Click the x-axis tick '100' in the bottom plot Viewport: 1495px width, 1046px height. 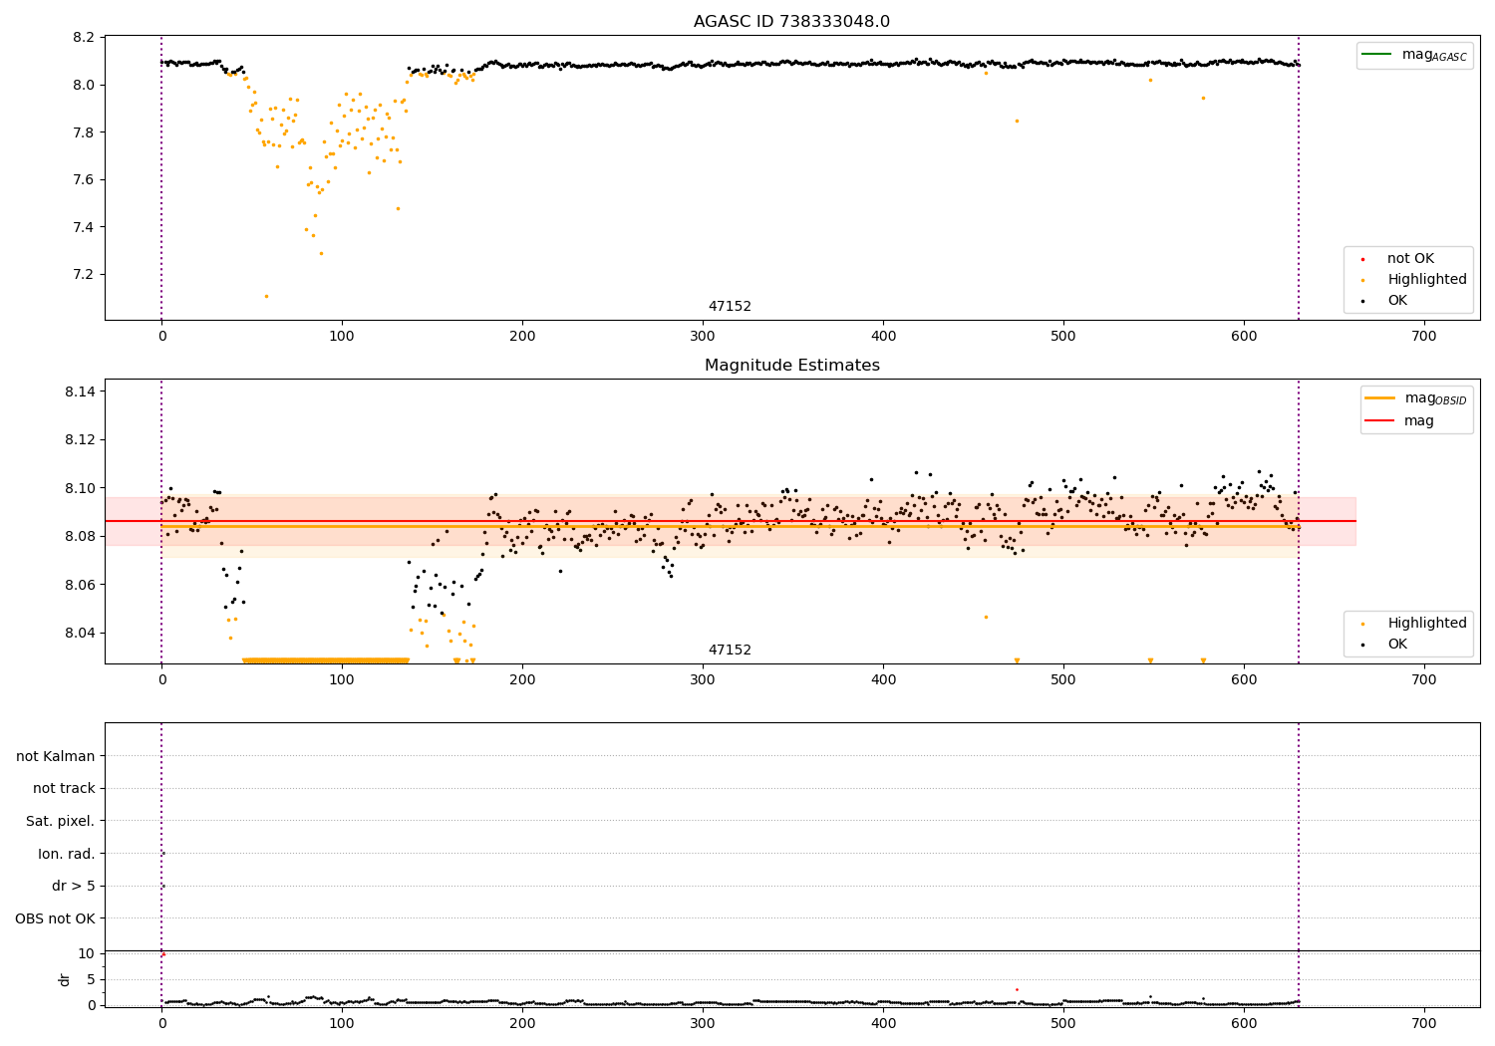(342, 1023)
